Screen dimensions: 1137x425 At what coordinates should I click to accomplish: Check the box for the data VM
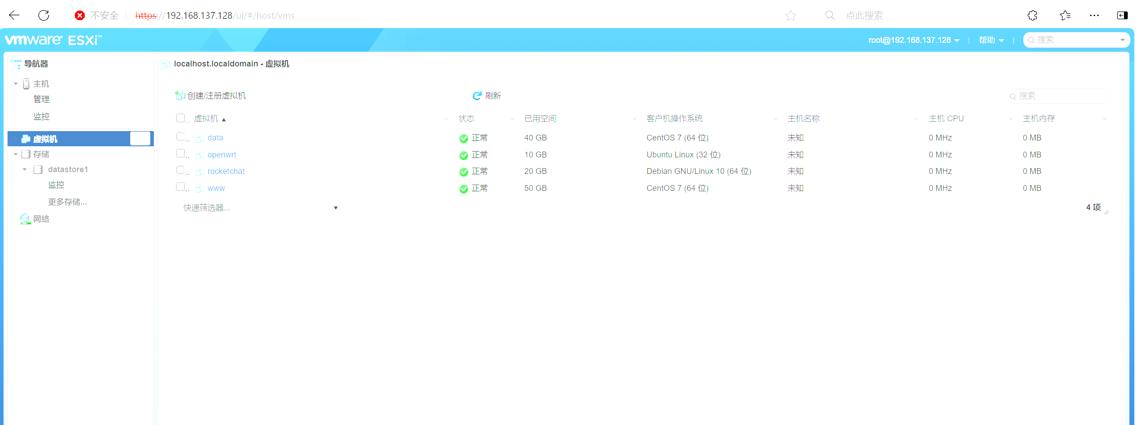pyautogui.click(x=181, y=137)
